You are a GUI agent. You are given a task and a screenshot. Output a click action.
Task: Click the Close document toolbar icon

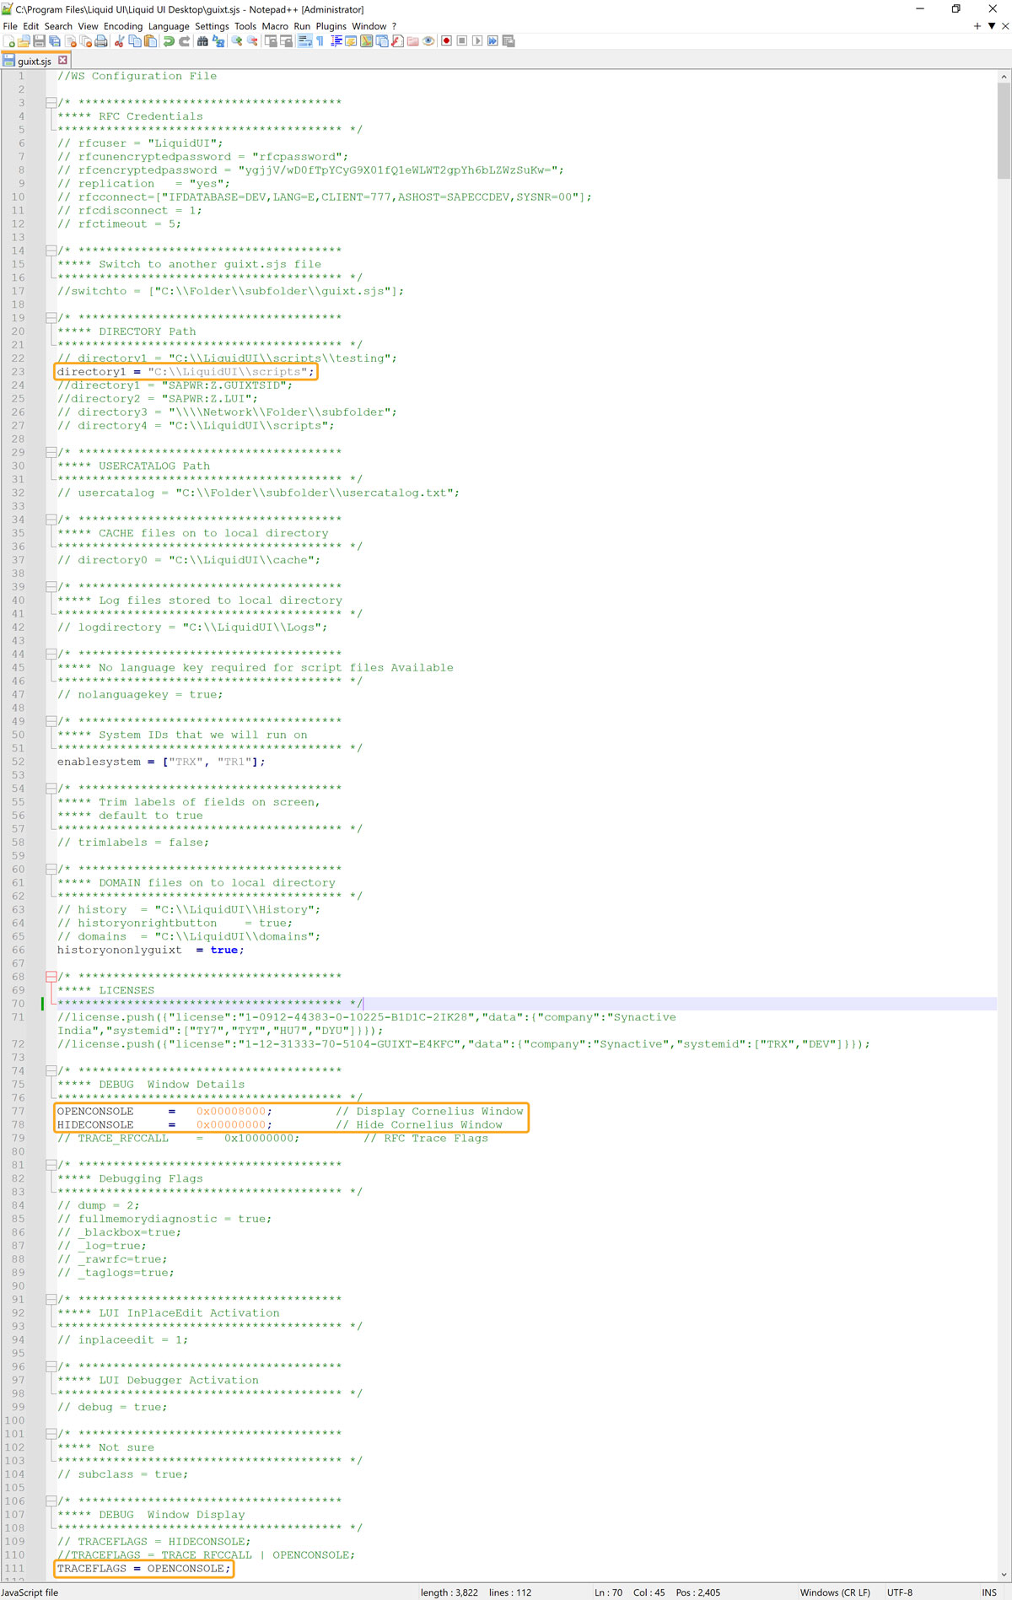[70, 41]
